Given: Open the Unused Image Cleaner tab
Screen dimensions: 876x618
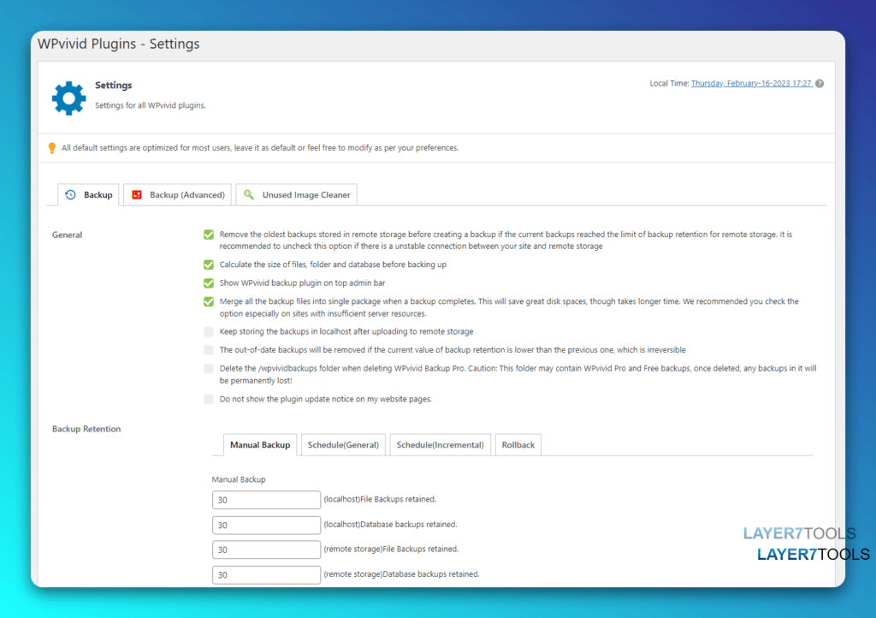Looking at the screenshot, I should coord(297,194).
